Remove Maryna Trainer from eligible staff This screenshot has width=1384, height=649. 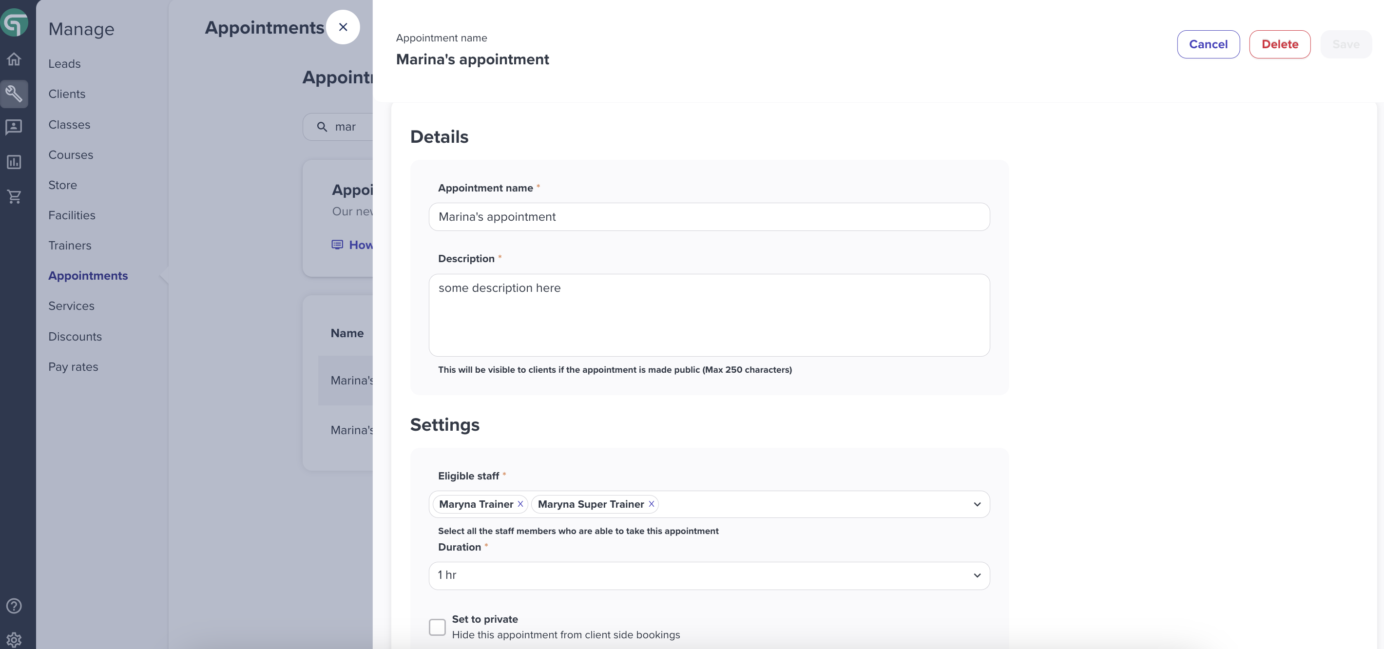[520, 504]
